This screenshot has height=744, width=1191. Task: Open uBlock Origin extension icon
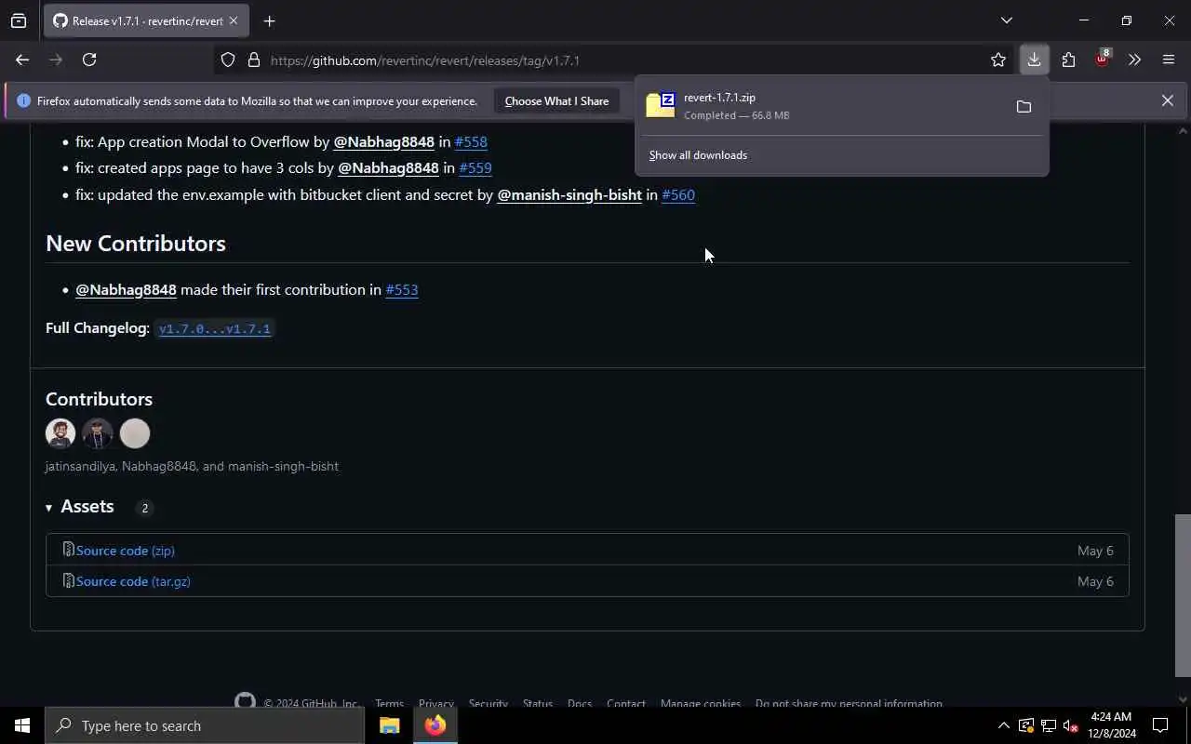[x=1102, y=60]
